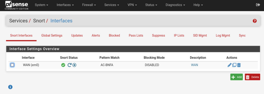Clone the WAN interface entry
The height and width of the screenshot is (94, 264).
tap(234, 65)
